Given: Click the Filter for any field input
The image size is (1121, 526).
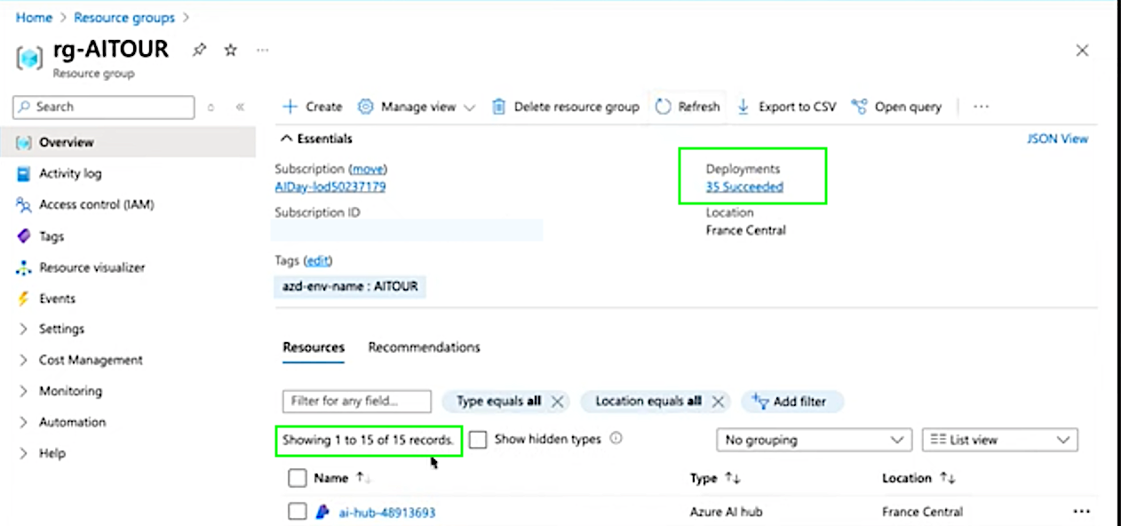Looking at the screenshot, I should [x=356, y=402].
